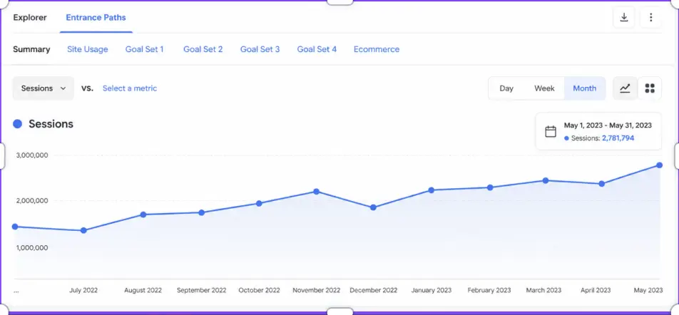Click the December 2022 data point
The height and width of the screenshot is (315, 679).
tap(373, 207)
